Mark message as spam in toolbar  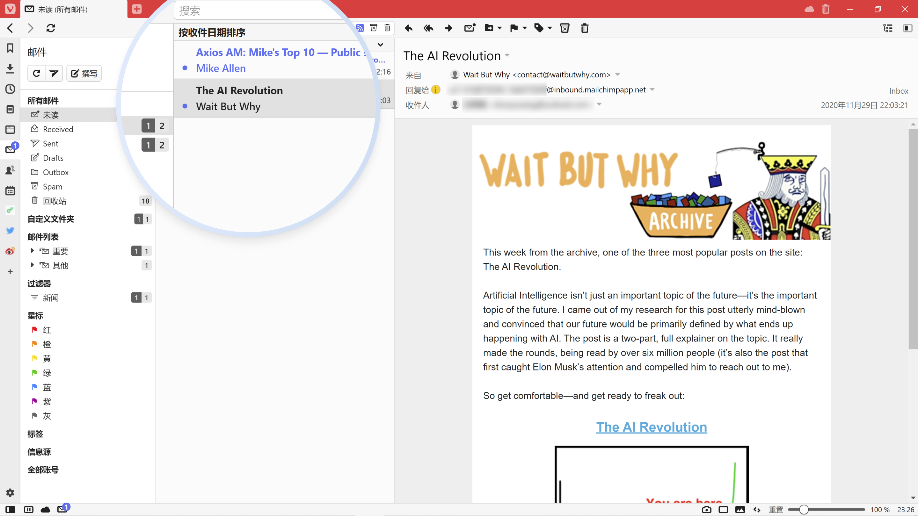click(565, 28)
